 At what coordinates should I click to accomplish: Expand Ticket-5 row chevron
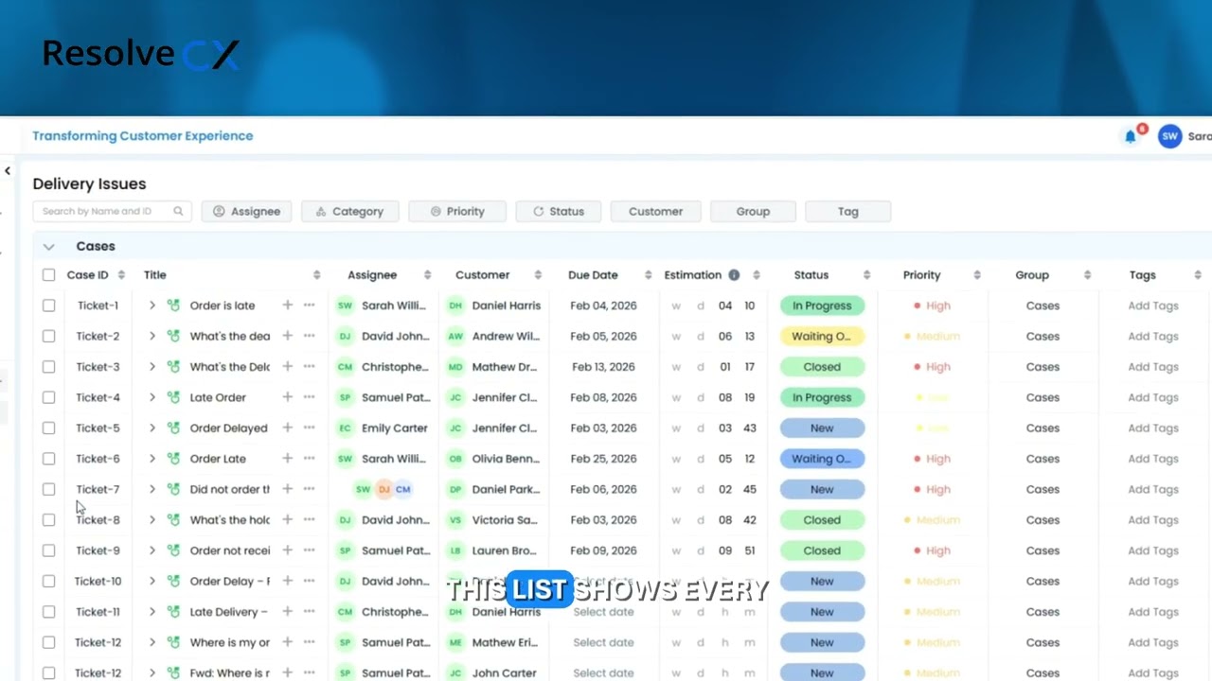click(151, 428)
